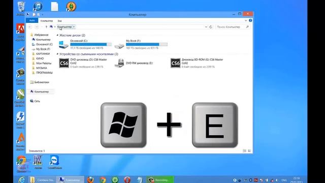Click Компьютер breadcrumb in address bar
The height and width of the screenshot is (183, 325).
[x=64, y=27]
